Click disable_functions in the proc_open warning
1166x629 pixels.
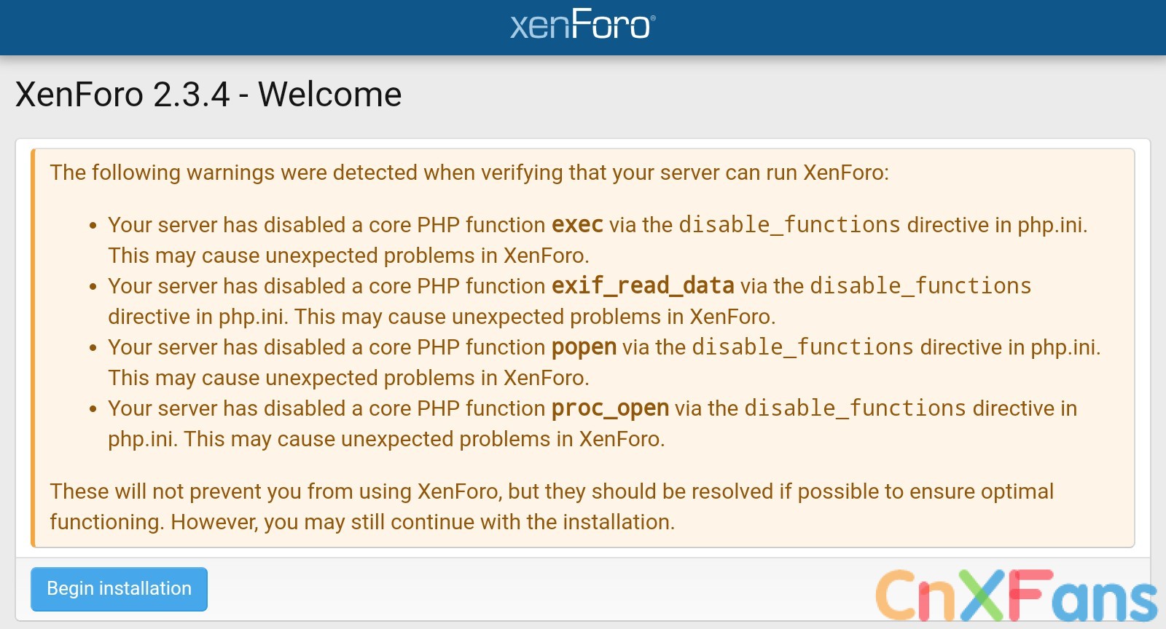point(855,408)
